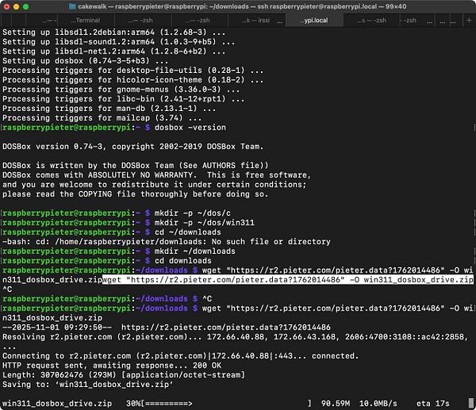Click the 10.0MB/s download speed value
The image size is (476, 410).
coord(378,404)
